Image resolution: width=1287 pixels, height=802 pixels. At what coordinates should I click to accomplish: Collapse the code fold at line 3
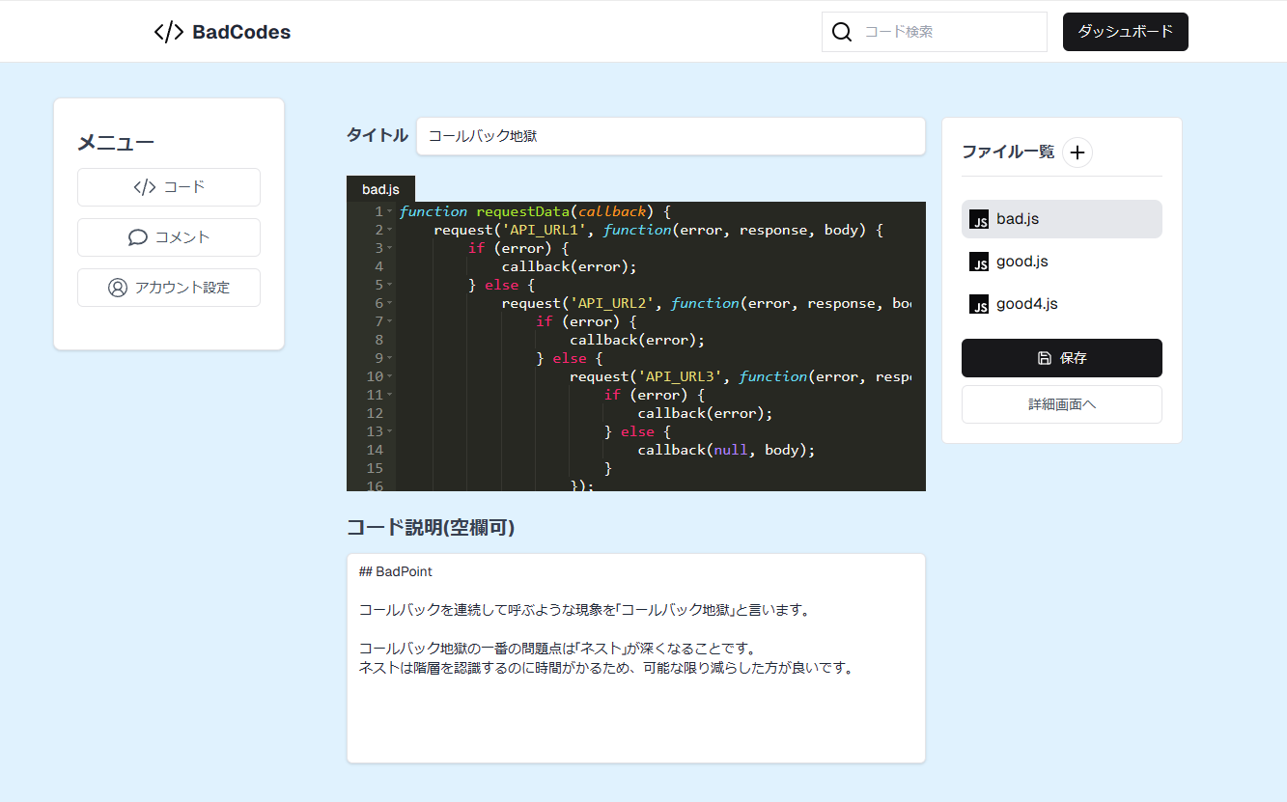click(389, 248)
